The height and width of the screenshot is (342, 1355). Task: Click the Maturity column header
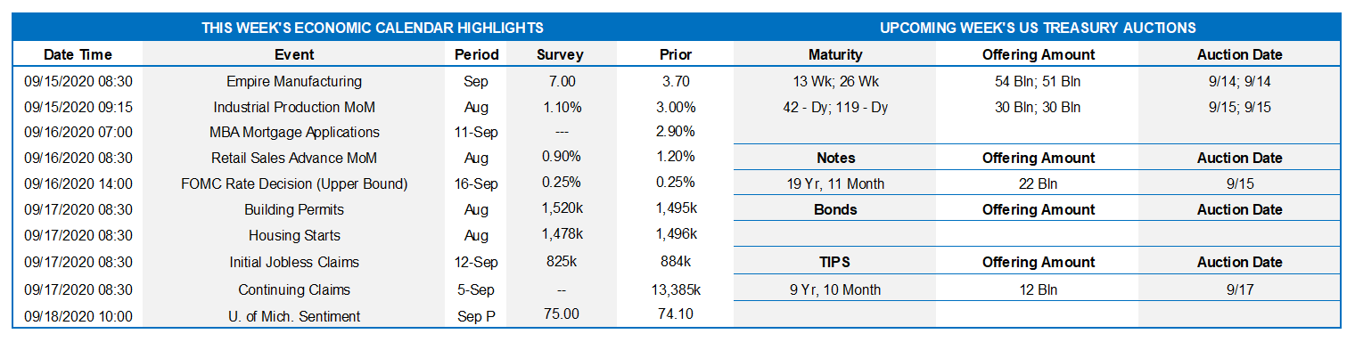(835, 54)
